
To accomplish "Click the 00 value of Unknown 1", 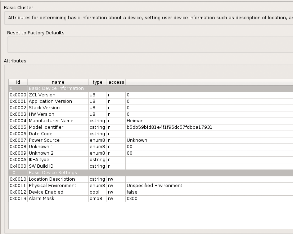I will [x=129, y=147].
